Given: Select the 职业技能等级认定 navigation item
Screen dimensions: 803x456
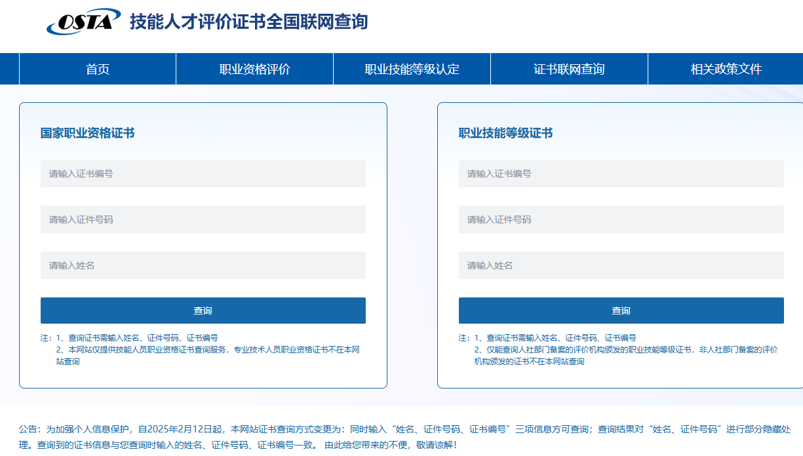Looking at the screenshot, I should tap(412, 69).
